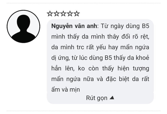Collapse review via "Rút gọn" text
Image resolution: width=167 pixels, height=114 pixels.
coord(97,98)
